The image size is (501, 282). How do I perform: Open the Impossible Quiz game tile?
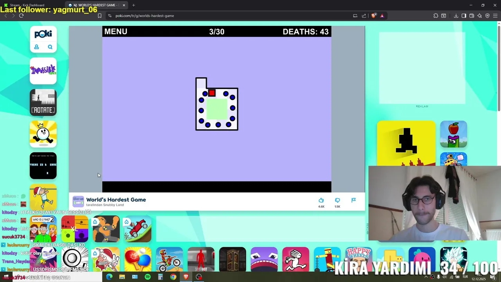click(x=43, y=71)
